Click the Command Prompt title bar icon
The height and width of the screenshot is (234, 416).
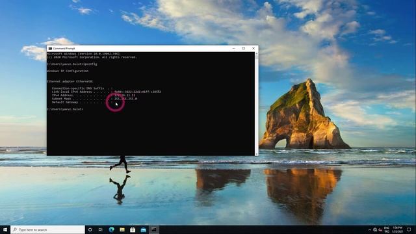point(50,49)
